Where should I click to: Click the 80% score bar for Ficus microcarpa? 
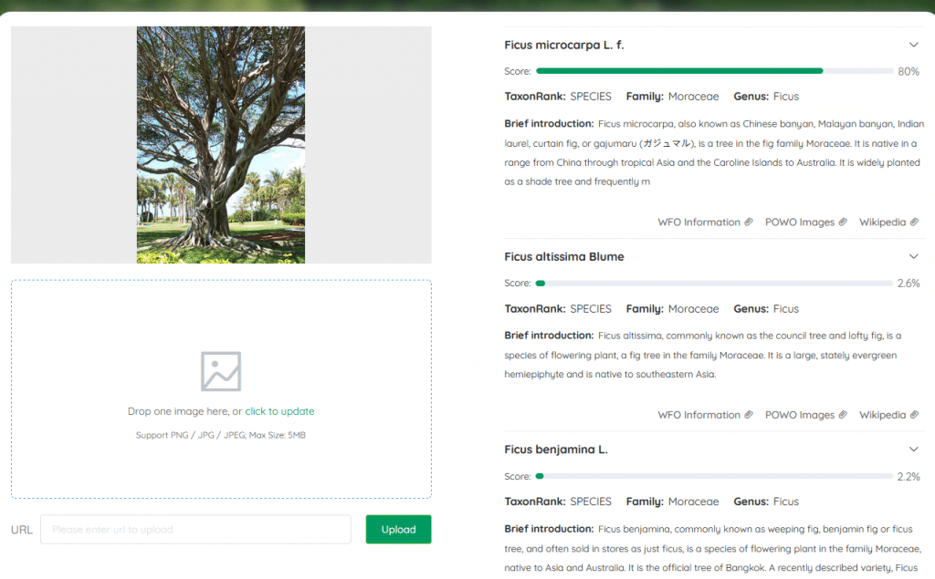pos(714,71)
